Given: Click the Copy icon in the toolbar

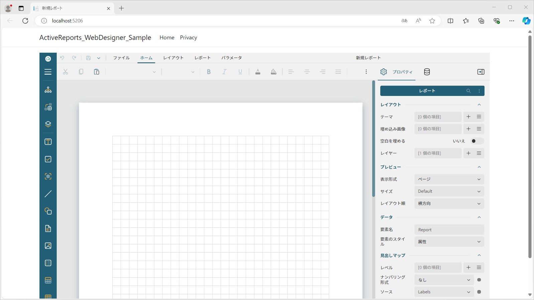Looking at the screenshot, I should pos(81,72).
